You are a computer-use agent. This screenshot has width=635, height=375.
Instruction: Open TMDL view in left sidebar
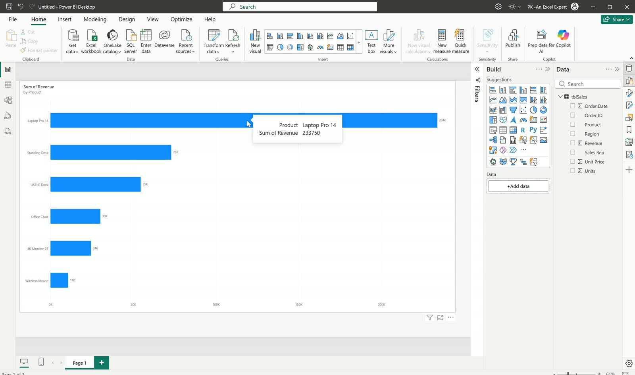(x=8, y=131)
